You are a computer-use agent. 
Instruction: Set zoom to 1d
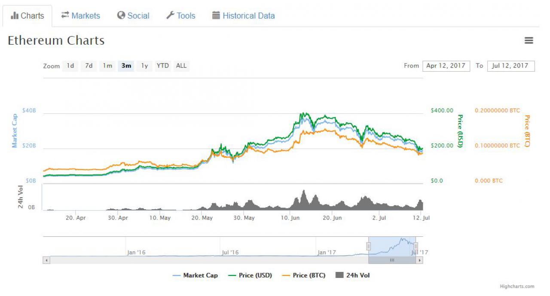[x=70, y=66]
